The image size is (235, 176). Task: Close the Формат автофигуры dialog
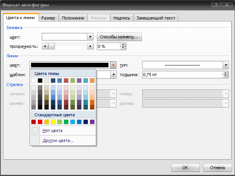coord(227,5)
